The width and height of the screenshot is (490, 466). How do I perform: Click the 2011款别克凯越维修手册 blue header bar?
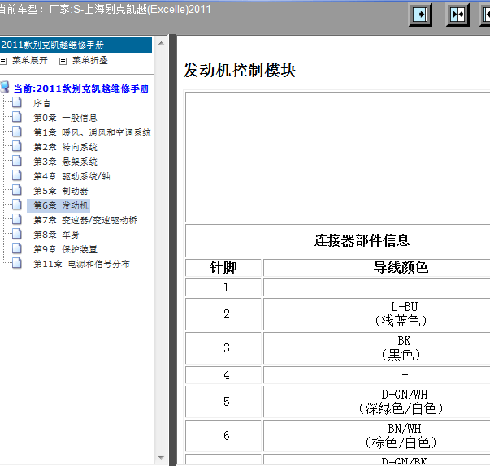click(x=76, y=45)
